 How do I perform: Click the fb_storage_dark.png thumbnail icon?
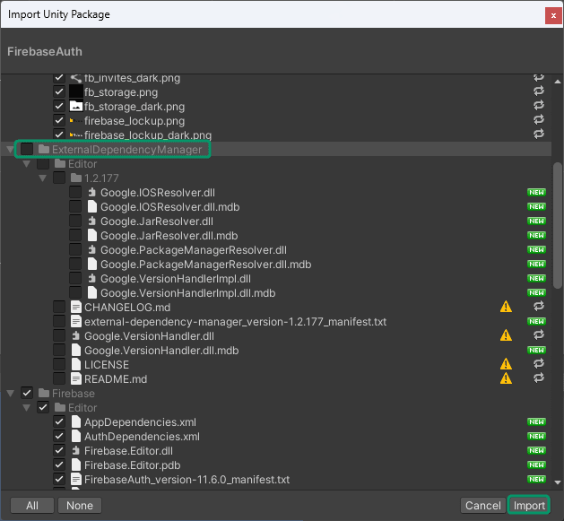[76, 106]
